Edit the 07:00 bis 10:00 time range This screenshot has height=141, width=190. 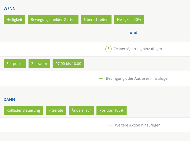click(68, 64)
